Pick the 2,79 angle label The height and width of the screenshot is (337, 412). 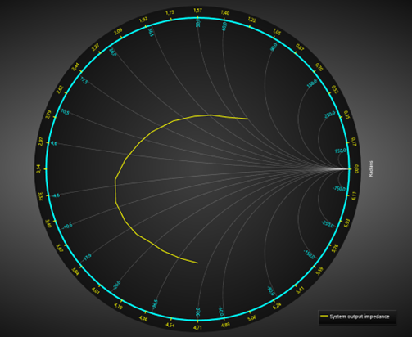[x=48, y=115]
